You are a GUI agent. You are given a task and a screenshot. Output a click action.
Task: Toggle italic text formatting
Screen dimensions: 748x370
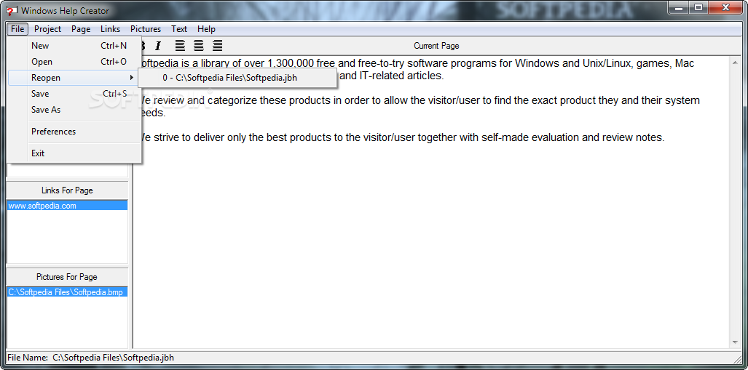(158, 47)
